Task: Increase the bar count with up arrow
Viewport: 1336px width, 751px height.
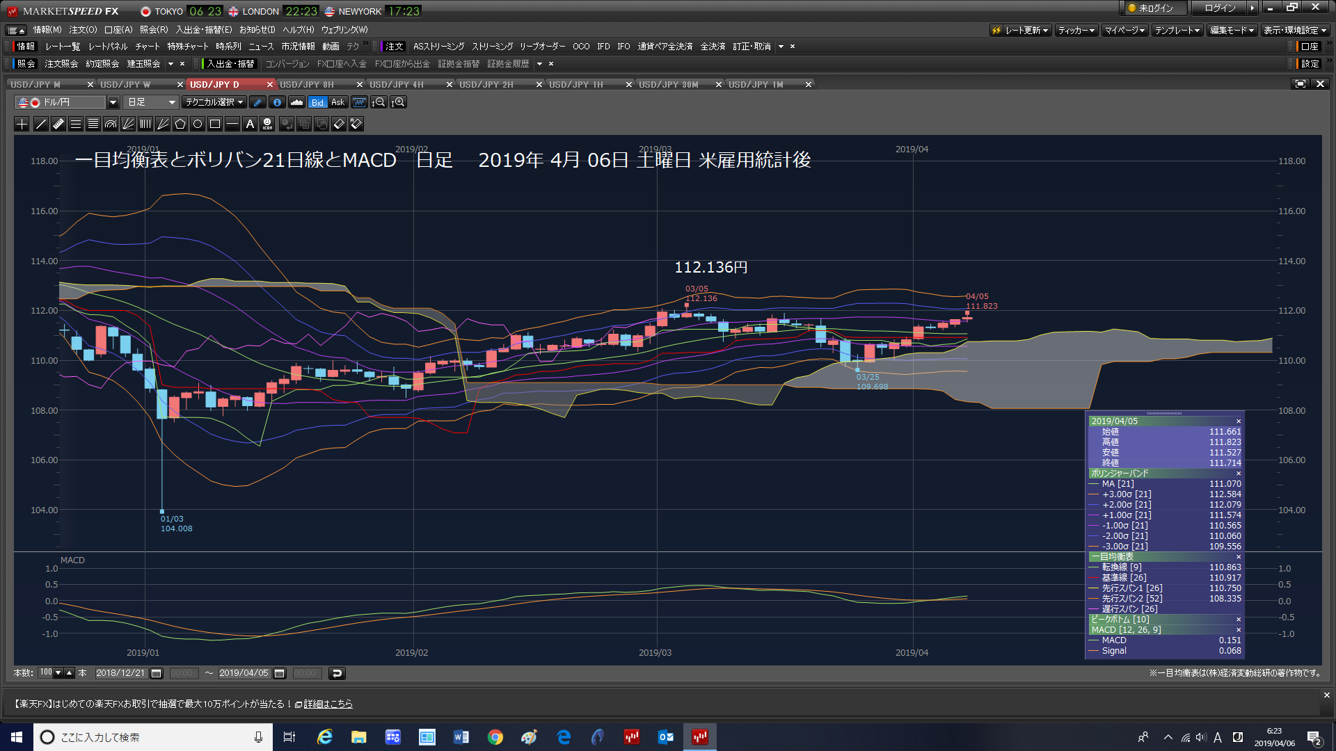Action: [69, 673]
